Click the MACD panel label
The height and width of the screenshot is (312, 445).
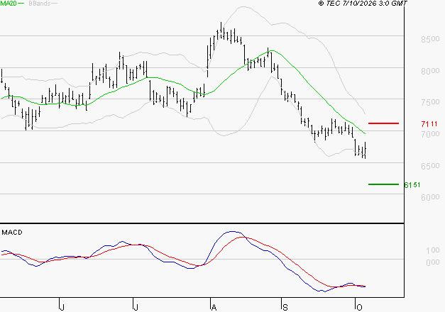point(12,233)
